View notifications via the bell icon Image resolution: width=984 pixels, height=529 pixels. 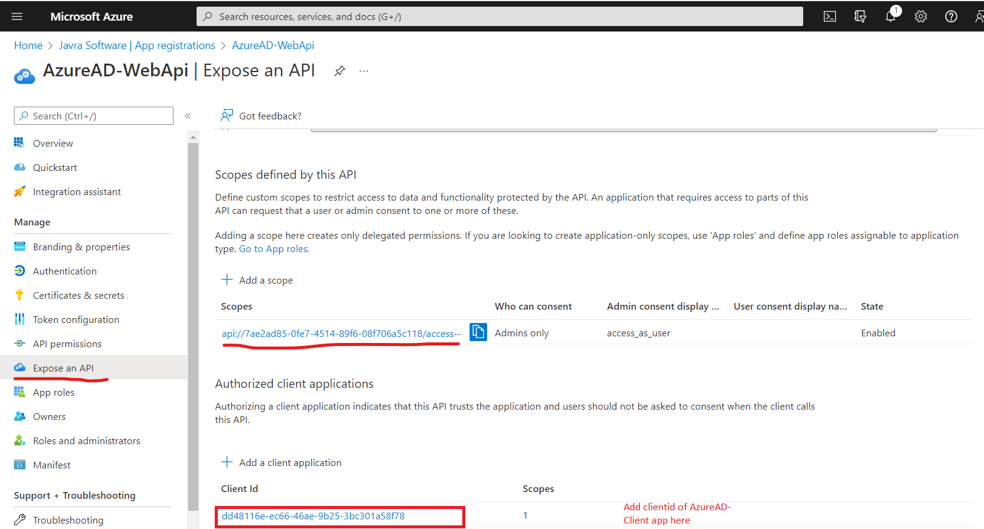(x=891, y=16)
